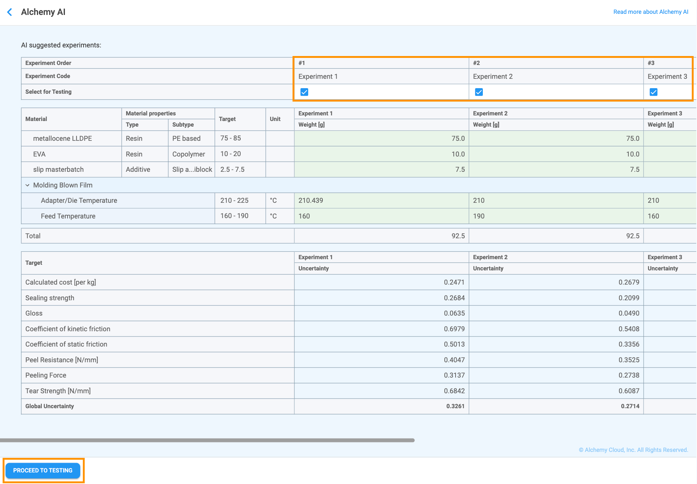Click Experiment 1 Feed Temperature value 160
697x484 pixels.
[x=382, y=216]
